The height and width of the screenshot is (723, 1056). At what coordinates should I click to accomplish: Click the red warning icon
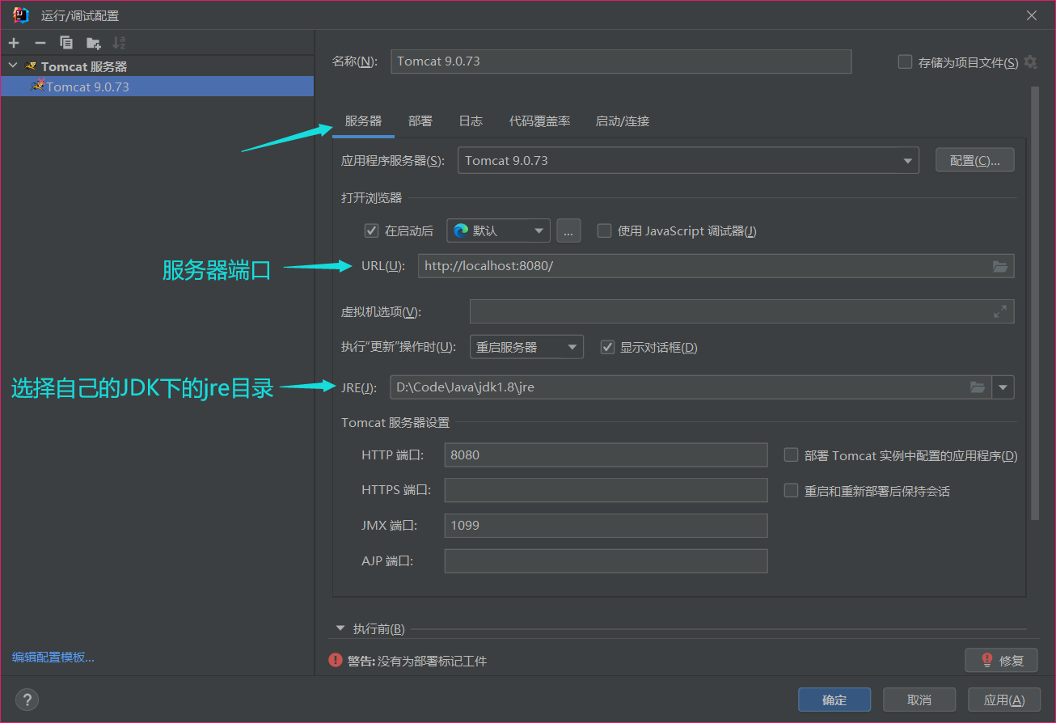click(x=336, y=660)
